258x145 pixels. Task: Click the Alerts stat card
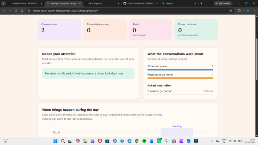(150, 30)
